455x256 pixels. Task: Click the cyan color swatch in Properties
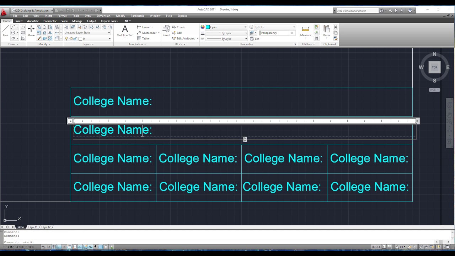coord(208,27)
